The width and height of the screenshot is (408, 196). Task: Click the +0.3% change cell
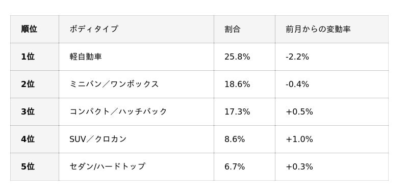coord(332,166)
